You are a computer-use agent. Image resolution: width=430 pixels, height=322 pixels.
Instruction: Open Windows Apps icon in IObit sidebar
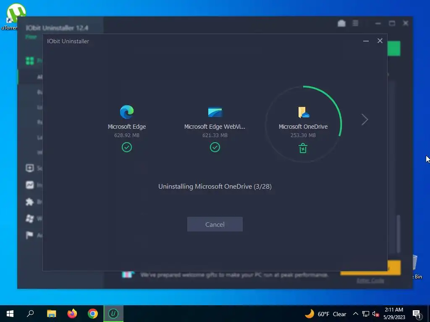point(30,218)
